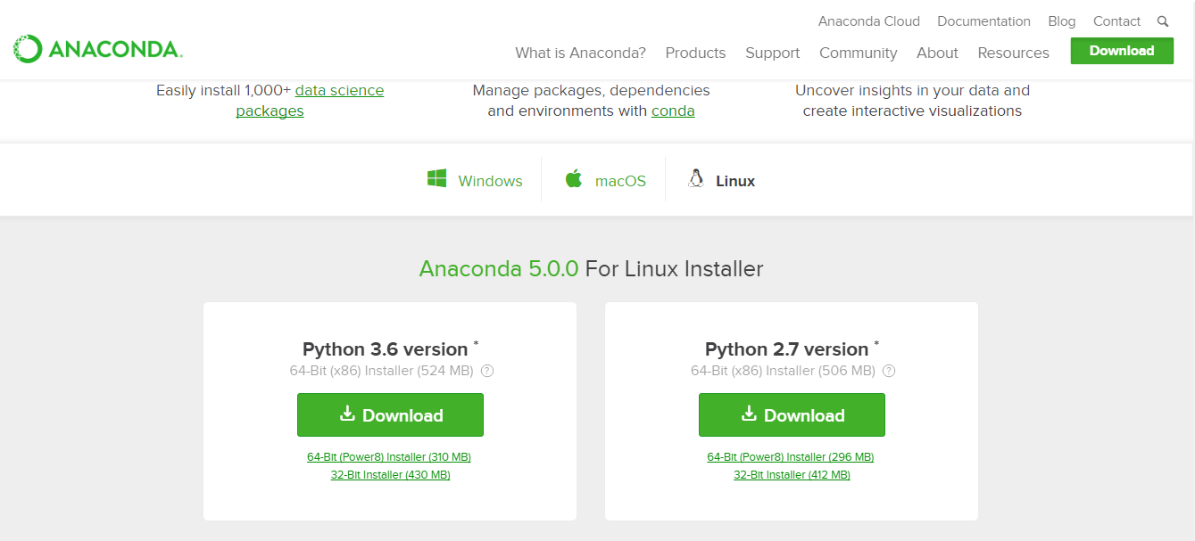Get 64-Bit Power8 Installer (310 MB)

tap(389, 457)
